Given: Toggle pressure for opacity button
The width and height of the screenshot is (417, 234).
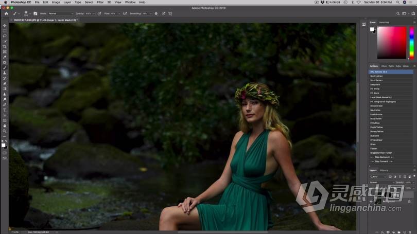Looking at the screenshot, I should 99,13.
